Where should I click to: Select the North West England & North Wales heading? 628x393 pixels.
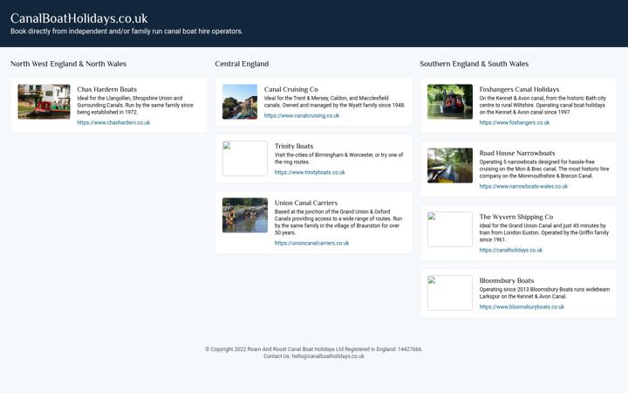click(69, 64)
